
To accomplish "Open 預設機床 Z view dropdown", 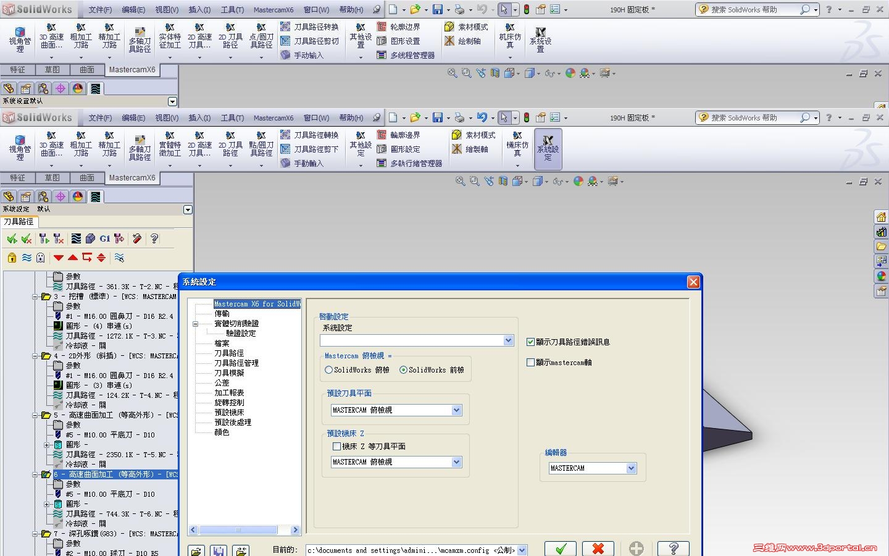I will coord(456,462).
